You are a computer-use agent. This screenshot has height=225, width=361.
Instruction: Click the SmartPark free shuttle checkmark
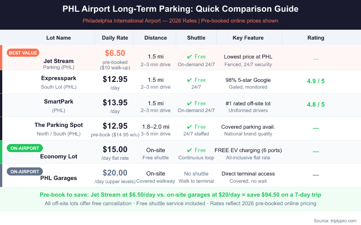(189, 103)
